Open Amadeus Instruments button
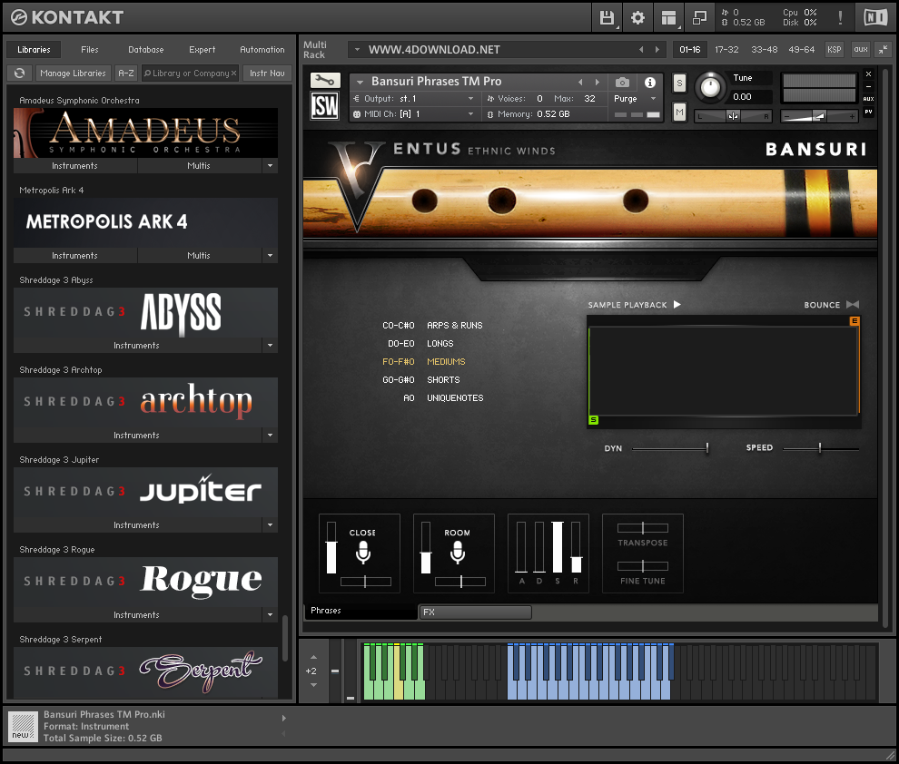The image size is (899, 764). tap(75, 165)
